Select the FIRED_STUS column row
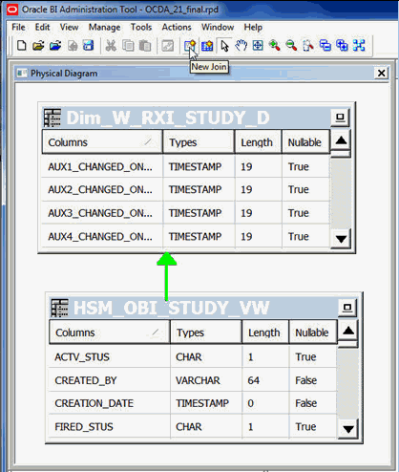The height and width of the screenshot is (472, 399). point(193,426)
